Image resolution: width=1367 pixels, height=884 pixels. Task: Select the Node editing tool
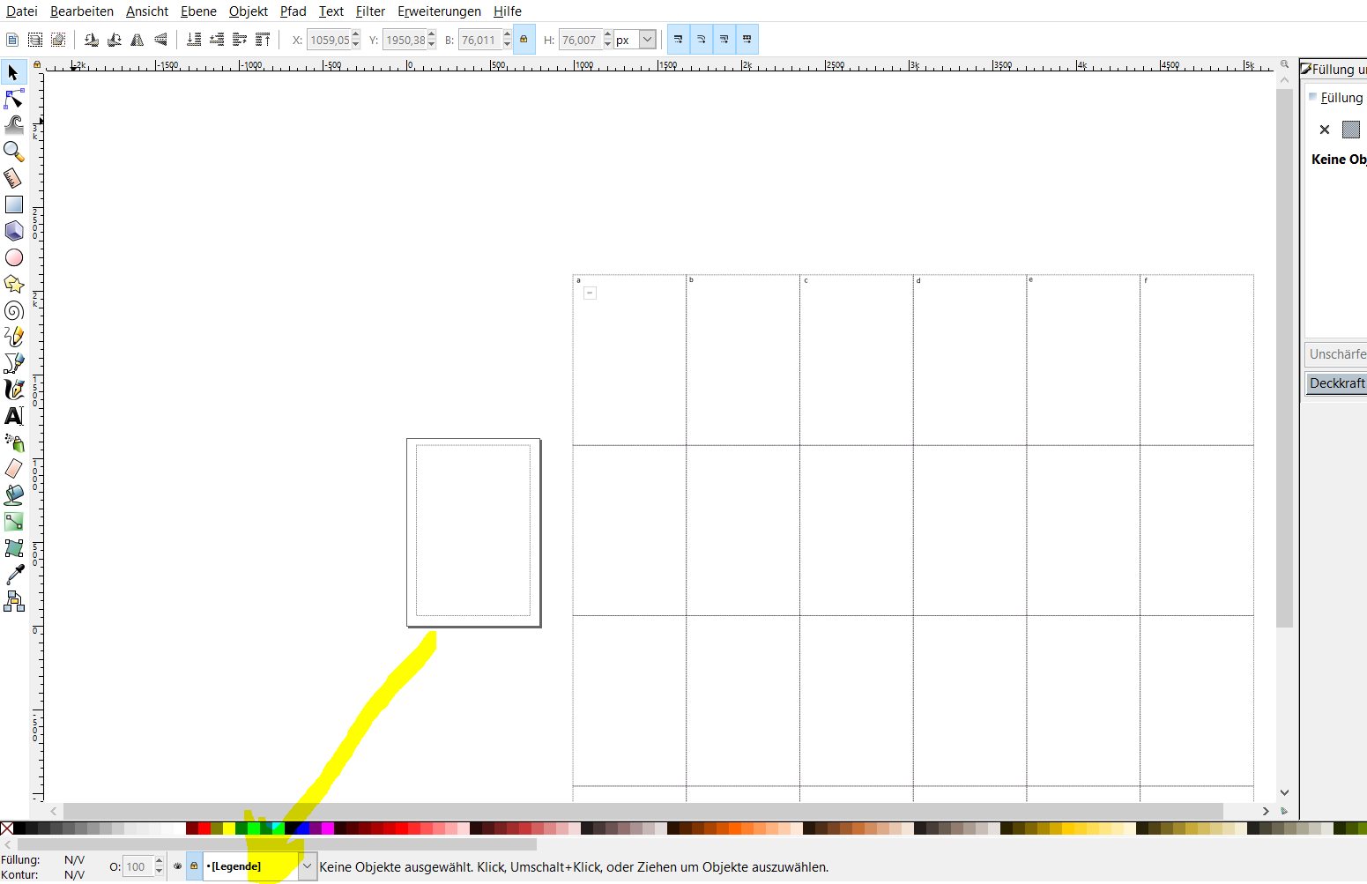coord(13,99)
